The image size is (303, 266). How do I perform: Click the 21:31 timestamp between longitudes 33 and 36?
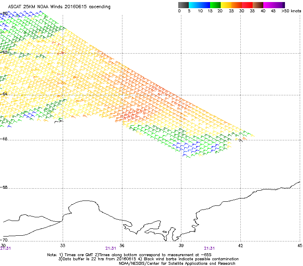[111, 248]
